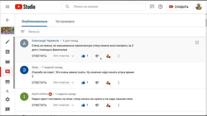Click the page vertical scrollbar
Screen dimensions: 207x116
[206, 23]
